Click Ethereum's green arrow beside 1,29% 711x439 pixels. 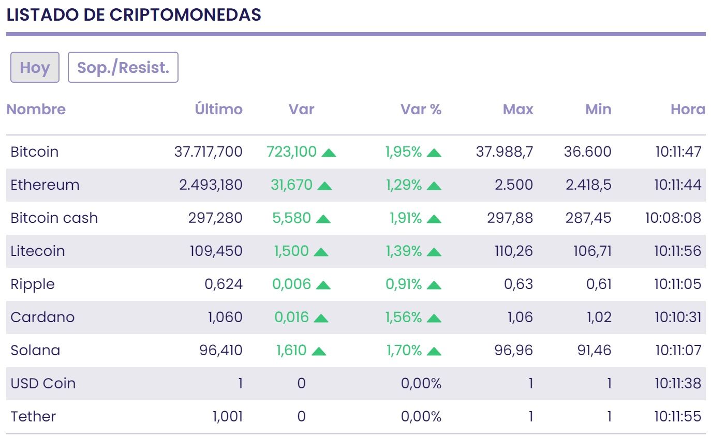click(434, 186)
